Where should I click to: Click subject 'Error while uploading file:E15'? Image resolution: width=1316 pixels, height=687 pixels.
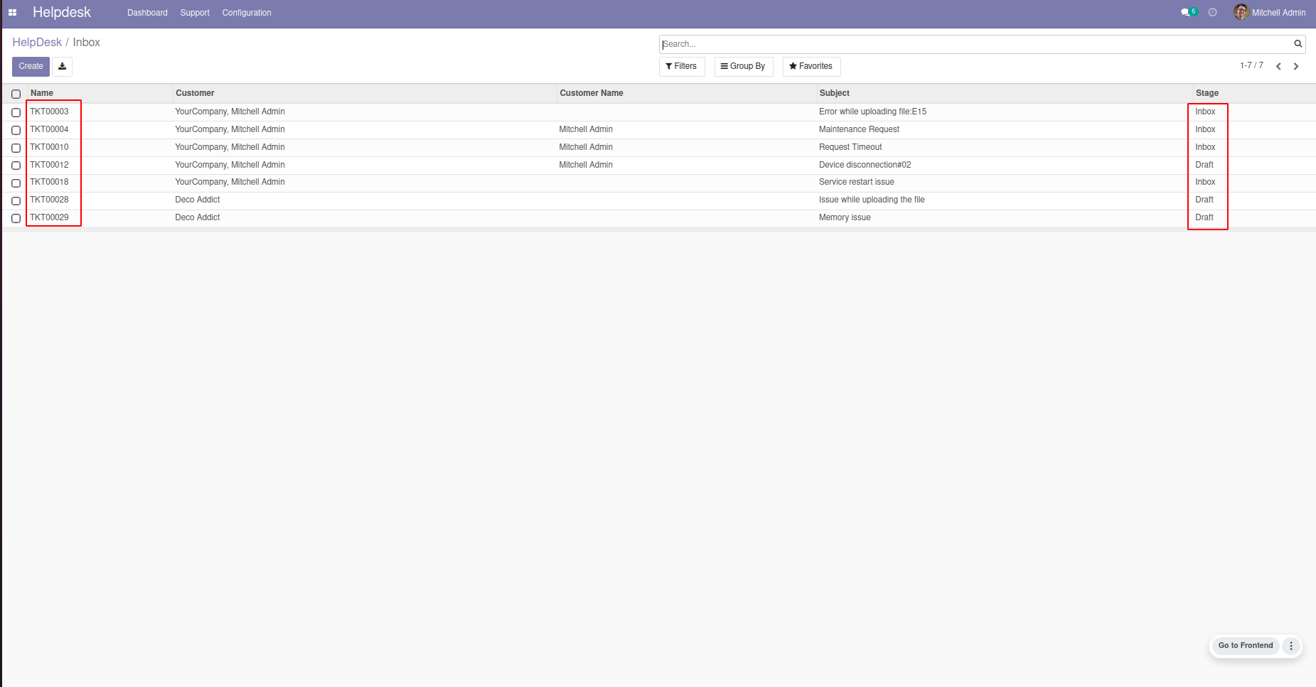(x=872, y=112)
